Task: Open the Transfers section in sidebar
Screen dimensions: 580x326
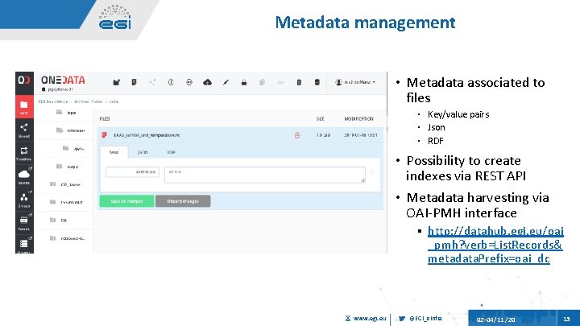Action: 24,154
